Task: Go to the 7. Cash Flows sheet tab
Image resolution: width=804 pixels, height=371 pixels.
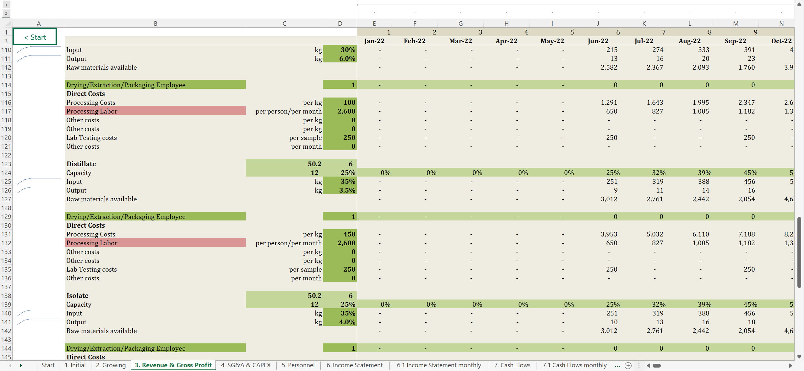Action: click(512, 365)
